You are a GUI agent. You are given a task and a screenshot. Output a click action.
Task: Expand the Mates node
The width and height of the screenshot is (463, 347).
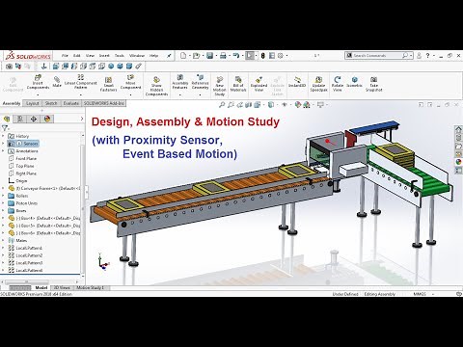[3, 240]
